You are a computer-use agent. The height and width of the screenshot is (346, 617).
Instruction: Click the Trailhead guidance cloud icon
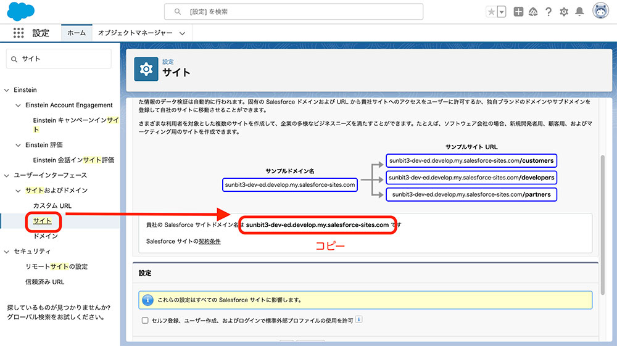pyautogui.click(x=533, y=12)
